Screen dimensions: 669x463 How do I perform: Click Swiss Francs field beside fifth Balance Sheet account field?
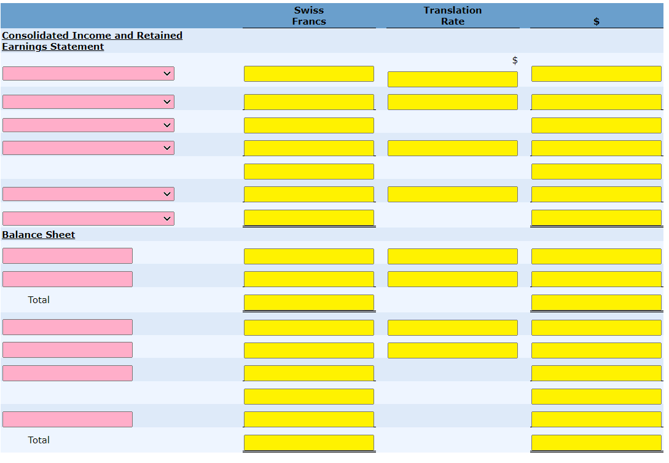pos(309,373)
